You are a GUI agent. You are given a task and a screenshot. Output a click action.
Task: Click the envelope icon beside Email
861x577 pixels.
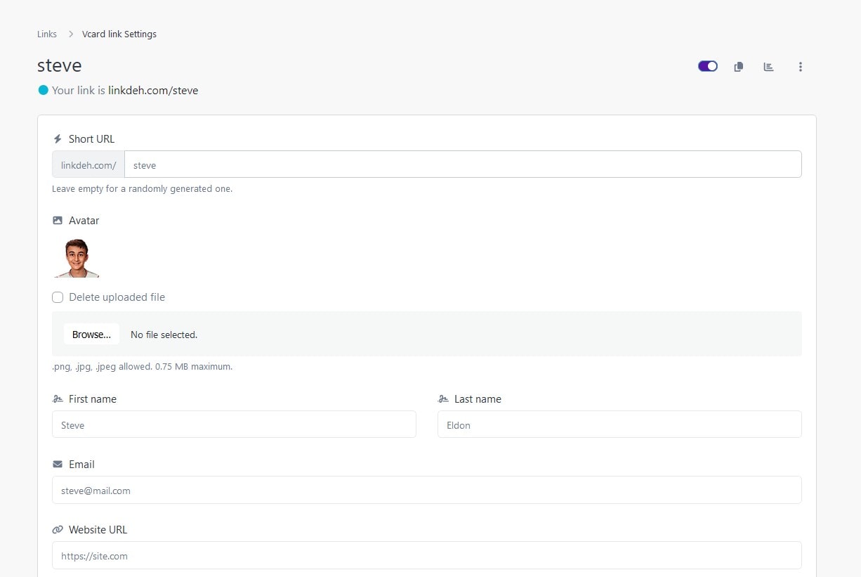[57, 464]
